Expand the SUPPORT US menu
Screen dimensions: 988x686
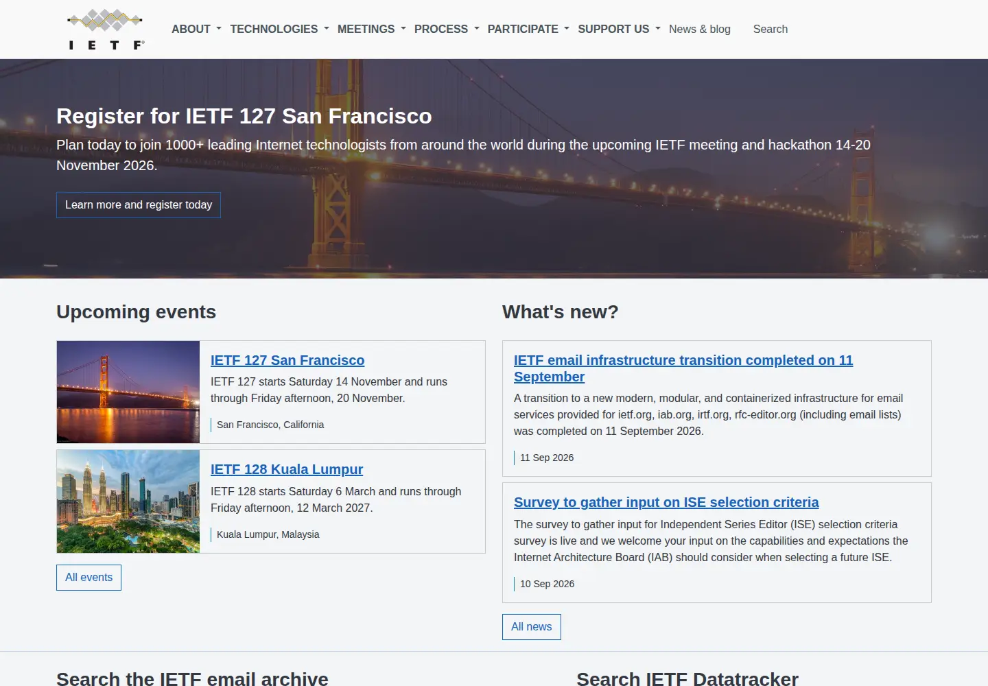[x=619, y=29]
